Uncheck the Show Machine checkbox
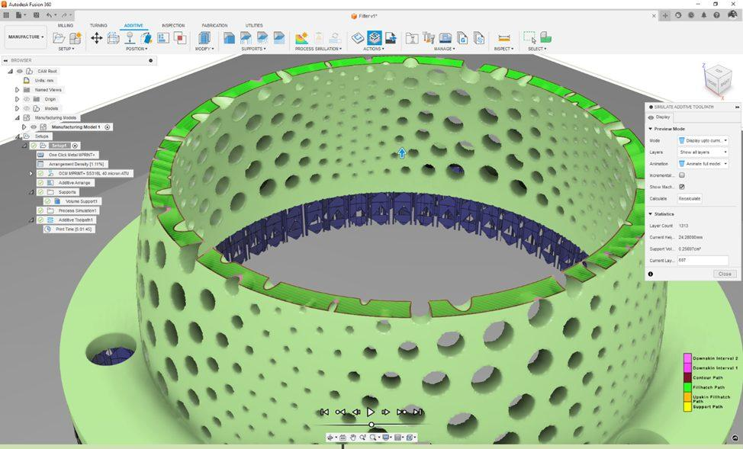Viewport: 743px width, 449px height. (682, 187)
